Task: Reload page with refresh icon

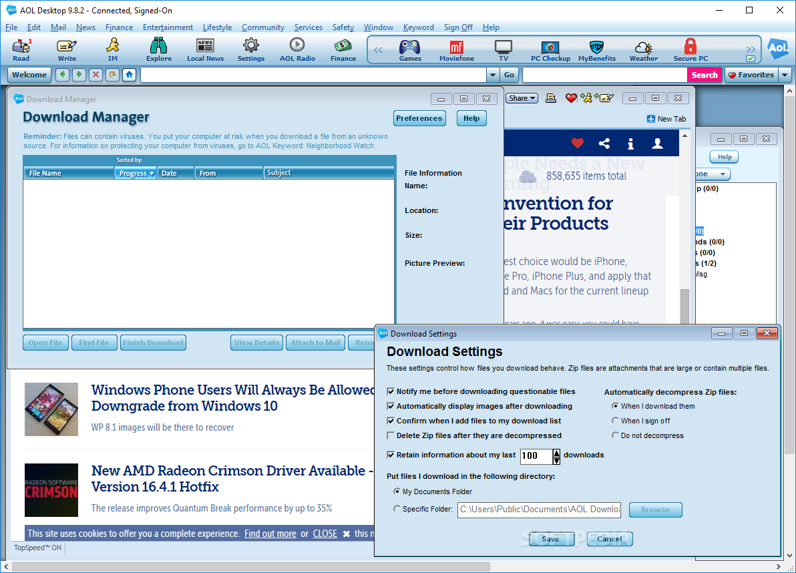Action: tap(112, 75)
